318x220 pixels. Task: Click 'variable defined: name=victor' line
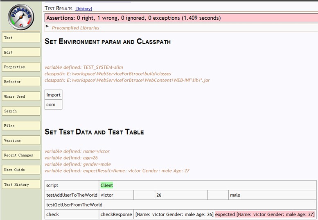[x=77, y=151]
